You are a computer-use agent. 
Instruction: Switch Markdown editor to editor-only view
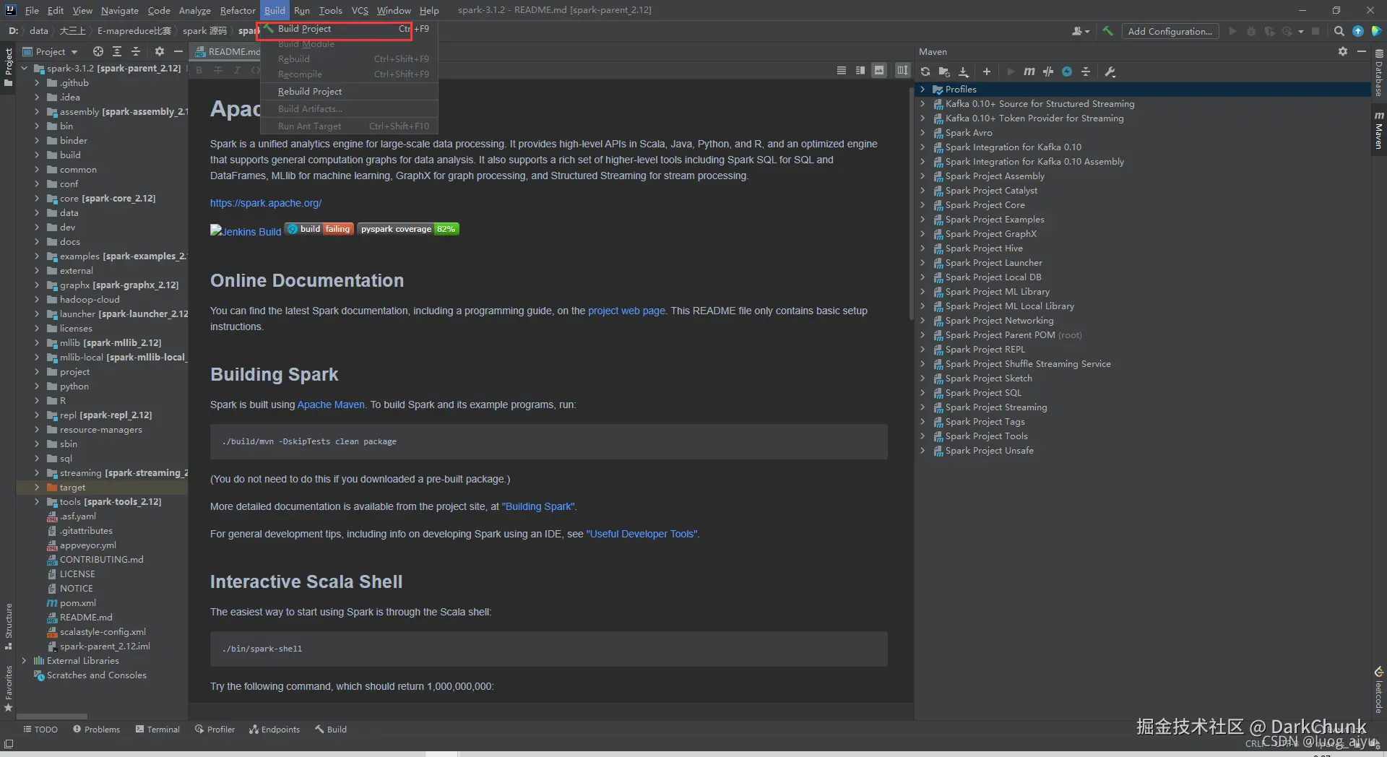point(842,70)
